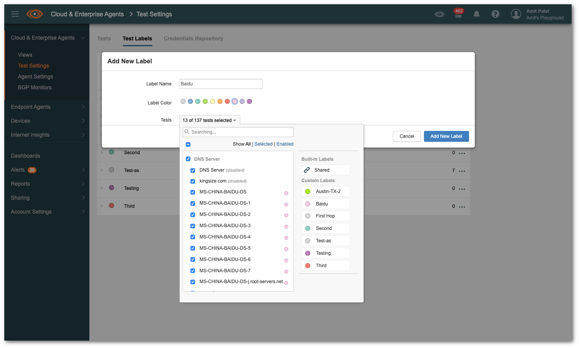The width and height of the screenshot is (579, 348).
Task: Open BGP Monitors in sidebar
Action: pyautogui.click(x=35, y=87)
